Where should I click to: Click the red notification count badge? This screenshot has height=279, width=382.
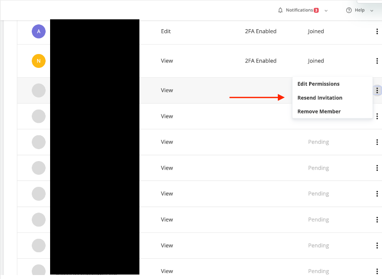[316, 10]
